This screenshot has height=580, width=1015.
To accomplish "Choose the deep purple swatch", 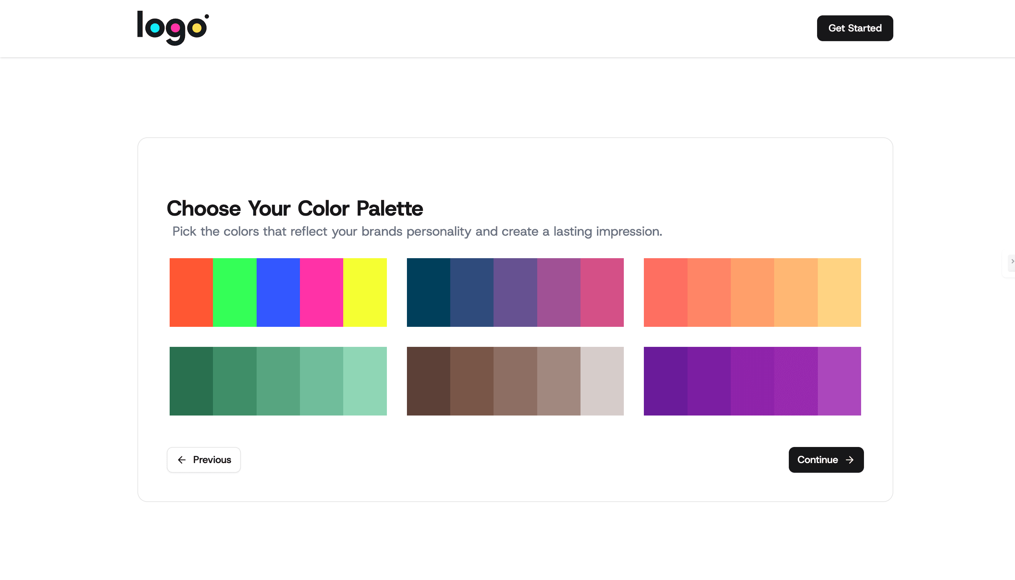I will 665,381.
